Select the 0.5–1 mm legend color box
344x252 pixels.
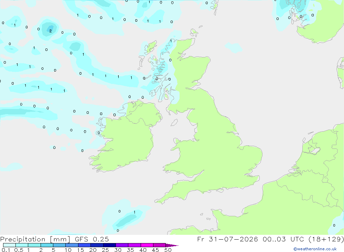click(22, 245)
